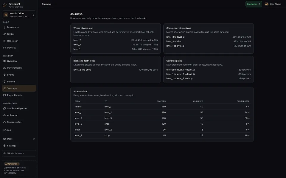Viewport: 286px width, 178px height.
Task: Click the Brainstorm lightbulb icon
Action: [4, 27]
